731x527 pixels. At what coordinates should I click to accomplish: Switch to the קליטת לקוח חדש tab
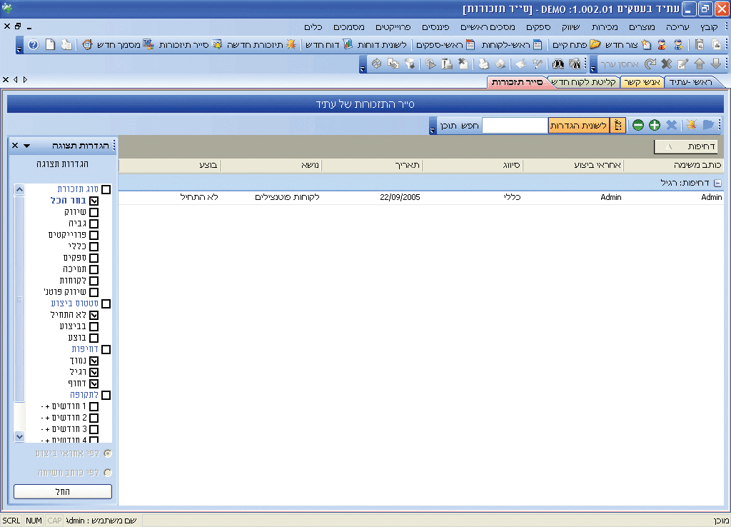(584, 82)
